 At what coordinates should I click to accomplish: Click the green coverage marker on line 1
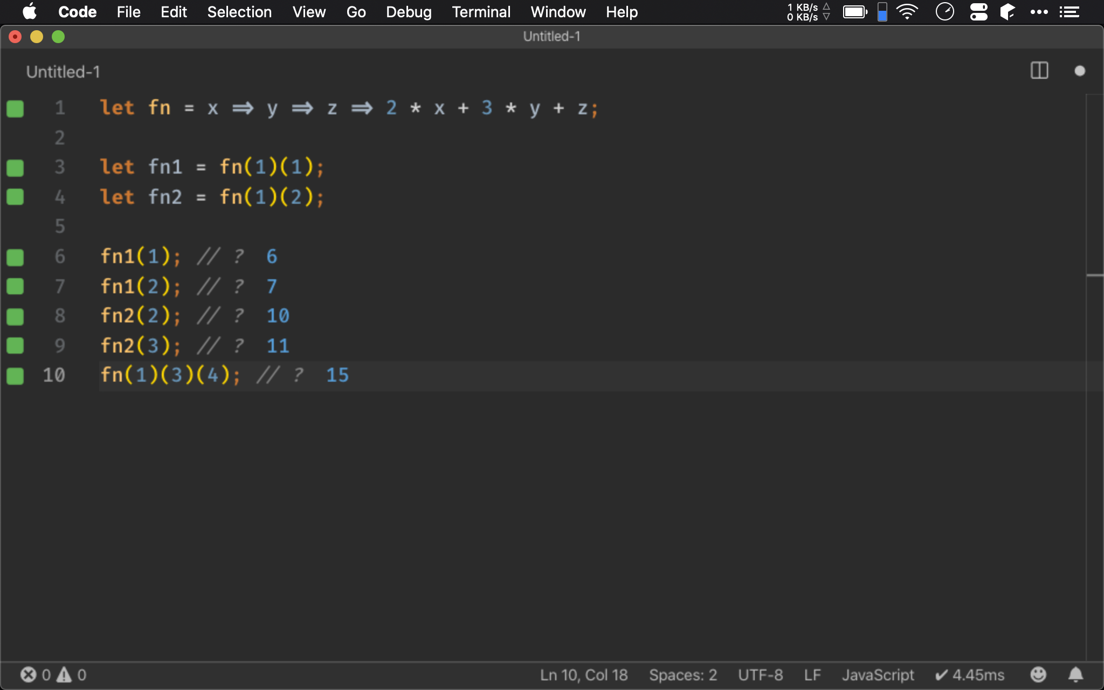[15, 108]
